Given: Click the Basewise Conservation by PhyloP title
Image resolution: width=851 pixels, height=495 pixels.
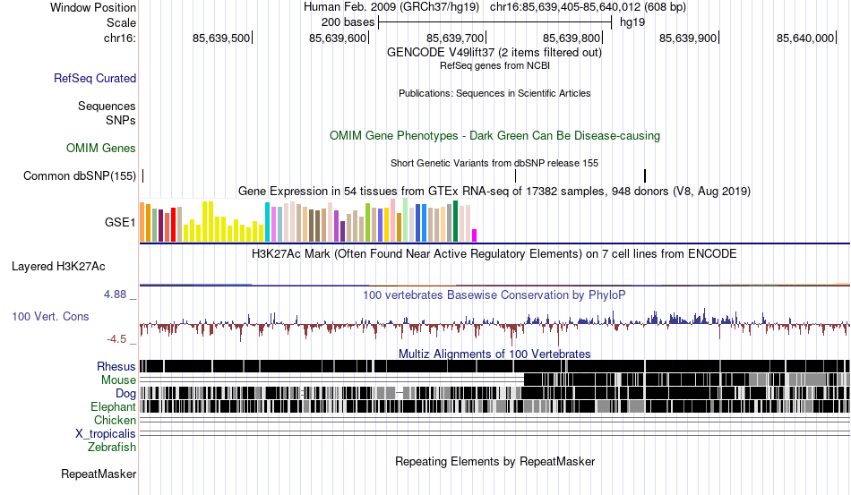Looking at the screenshot, I should click(x=494, y=294).
